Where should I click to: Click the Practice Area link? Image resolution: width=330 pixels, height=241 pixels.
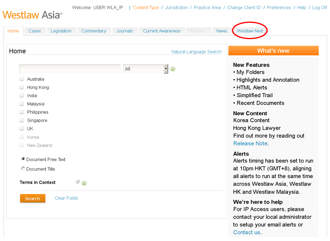[x=207, y=8]
